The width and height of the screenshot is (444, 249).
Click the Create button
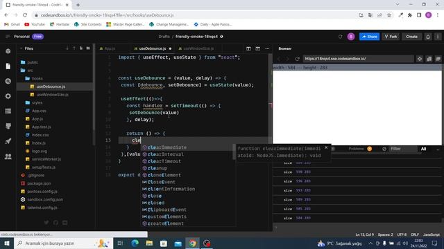point(411,37)
